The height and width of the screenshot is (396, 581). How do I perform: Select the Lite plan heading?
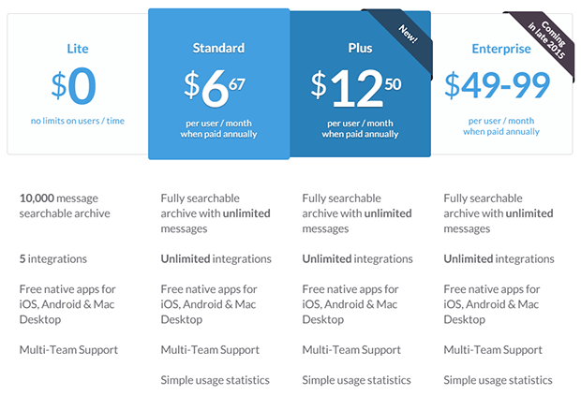coord(78,49)
